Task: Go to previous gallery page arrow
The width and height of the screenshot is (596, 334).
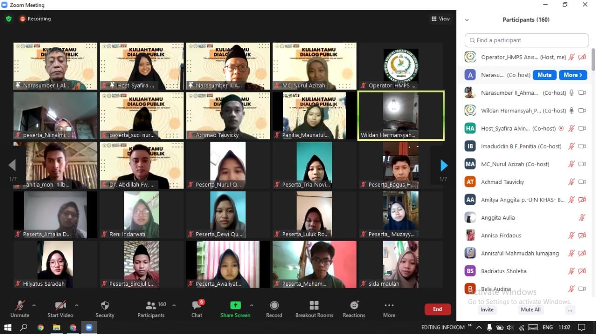Action: pos(12,165)
